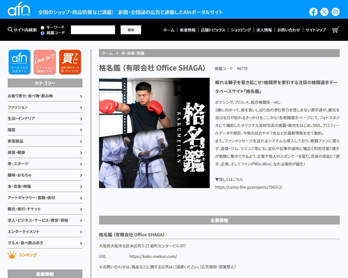The image size is (348, 278).
Task: Go to 求人情報 in top navigation
Action: tap(264, 30)
